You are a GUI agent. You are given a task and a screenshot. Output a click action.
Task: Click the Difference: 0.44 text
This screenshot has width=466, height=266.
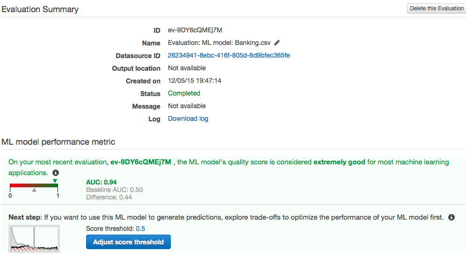point(109,197)
